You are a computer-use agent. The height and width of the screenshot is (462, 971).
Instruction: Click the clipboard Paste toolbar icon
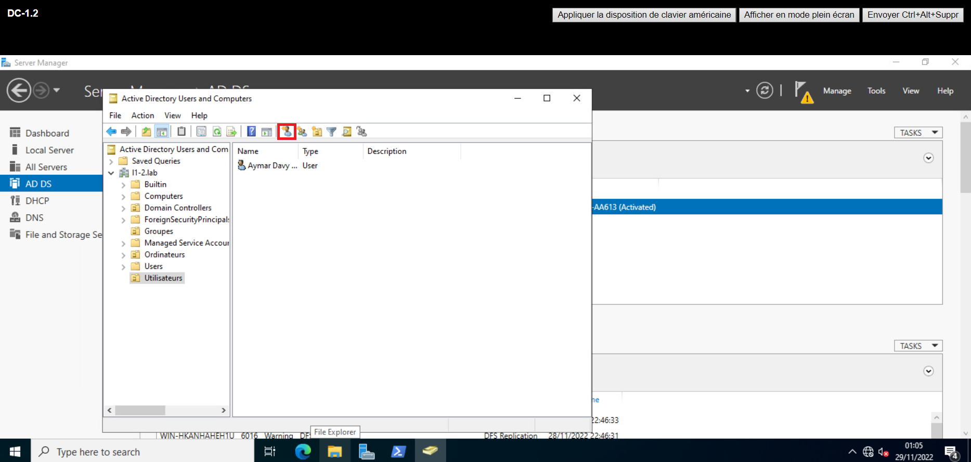(x=182, y=132)
